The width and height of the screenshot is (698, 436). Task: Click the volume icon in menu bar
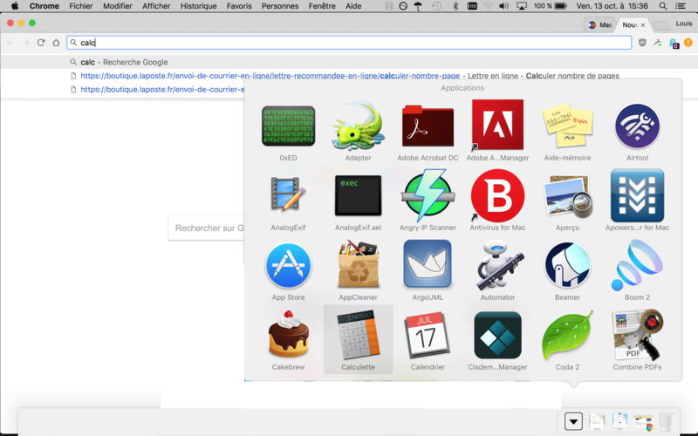[x=503, y=6]
